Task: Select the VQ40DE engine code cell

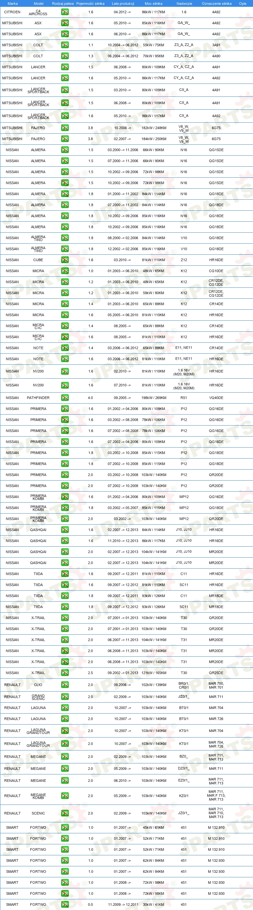Action: pos(216,398)
